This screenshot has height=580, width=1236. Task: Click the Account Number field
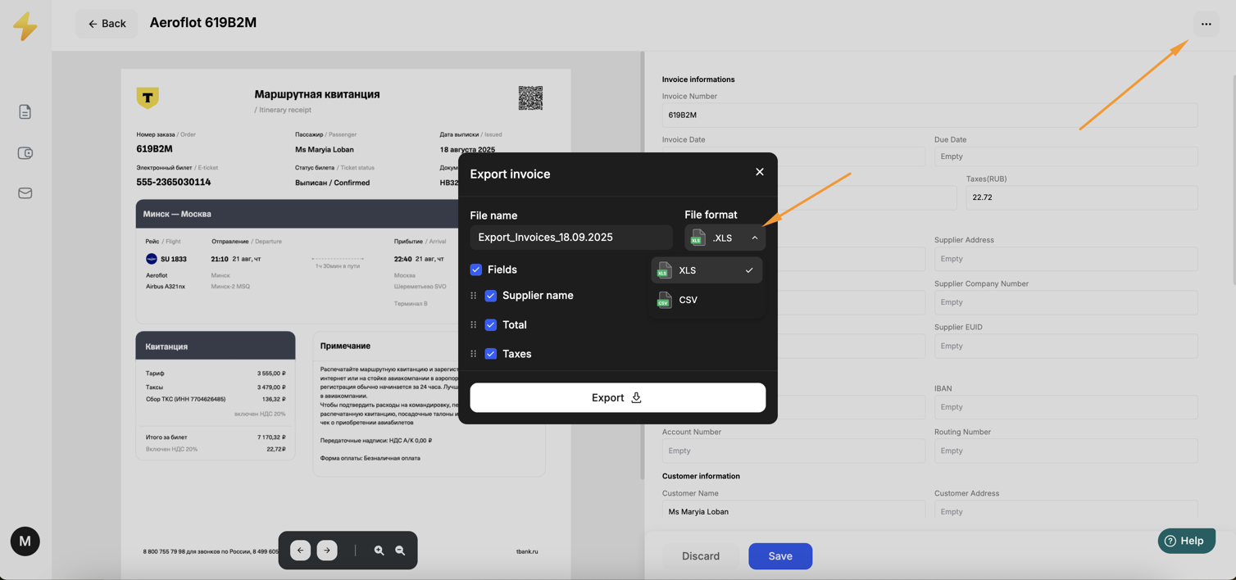tap(793, 451)
